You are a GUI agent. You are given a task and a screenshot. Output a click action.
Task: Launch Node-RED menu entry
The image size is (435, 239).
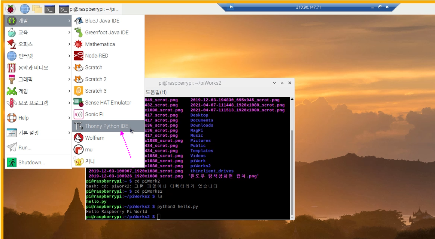coord(108,56)
